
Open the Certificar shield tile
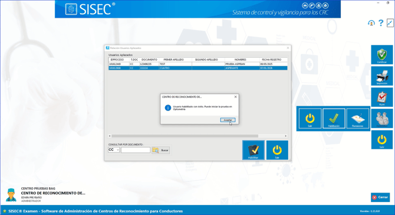[382, 55]
